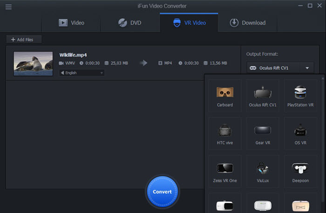Select the Deepoon headset preset

pyautogui.click(x=300, y=172)
